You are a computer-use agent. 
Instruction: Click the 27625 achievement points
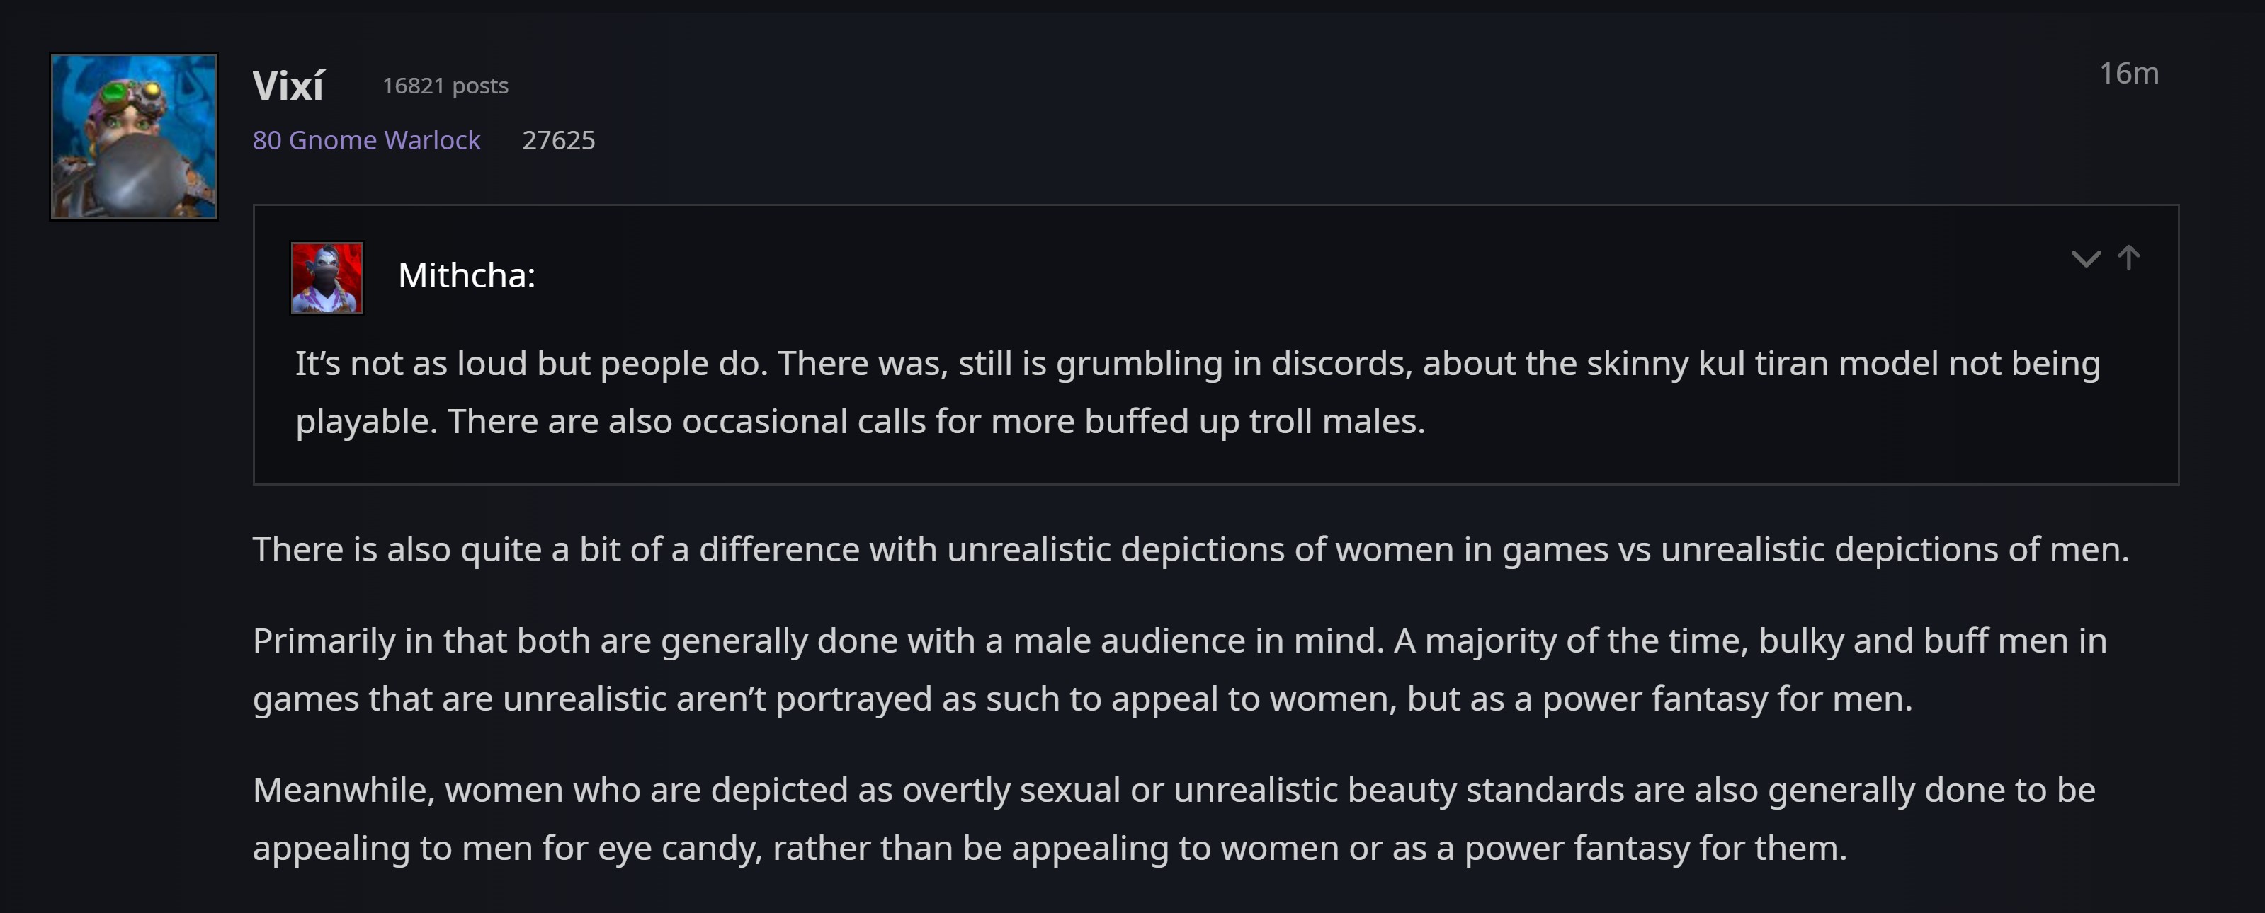pyautogui.click(x=558, y=141)
